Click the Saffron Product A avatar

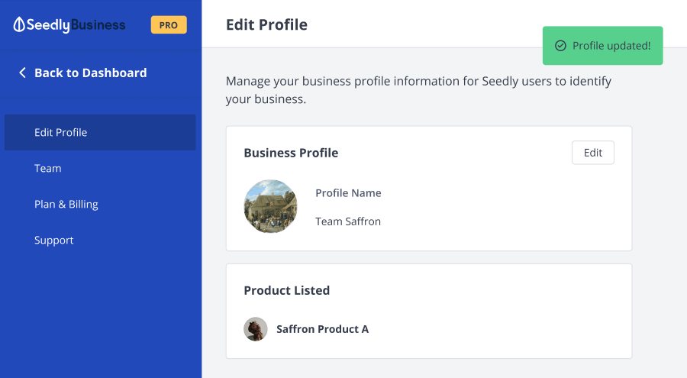256,329
